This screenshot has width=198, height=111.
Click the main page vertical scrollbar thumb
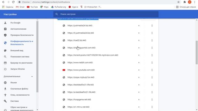(x=197, y=52)
